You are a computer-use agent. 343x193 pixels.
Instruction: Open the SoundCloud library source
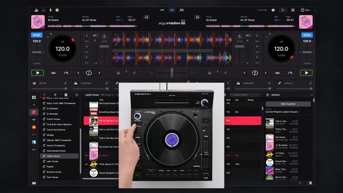[34, 127]
